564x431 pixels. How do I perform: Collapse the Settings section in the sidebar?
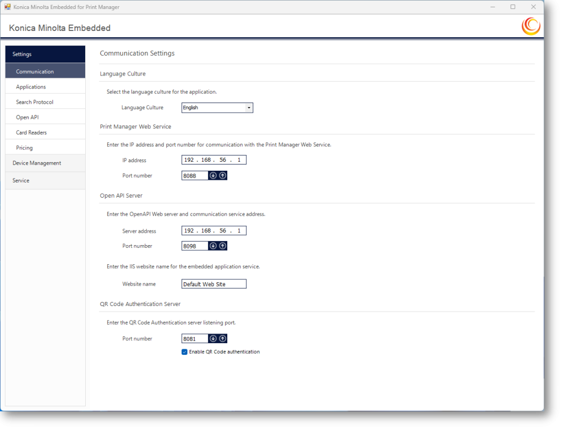point(45,54)
